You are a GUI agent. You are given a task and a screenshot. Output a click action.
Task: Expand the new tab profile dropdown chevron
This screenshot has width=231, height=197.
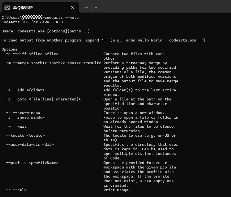click(x=96, y=7)
